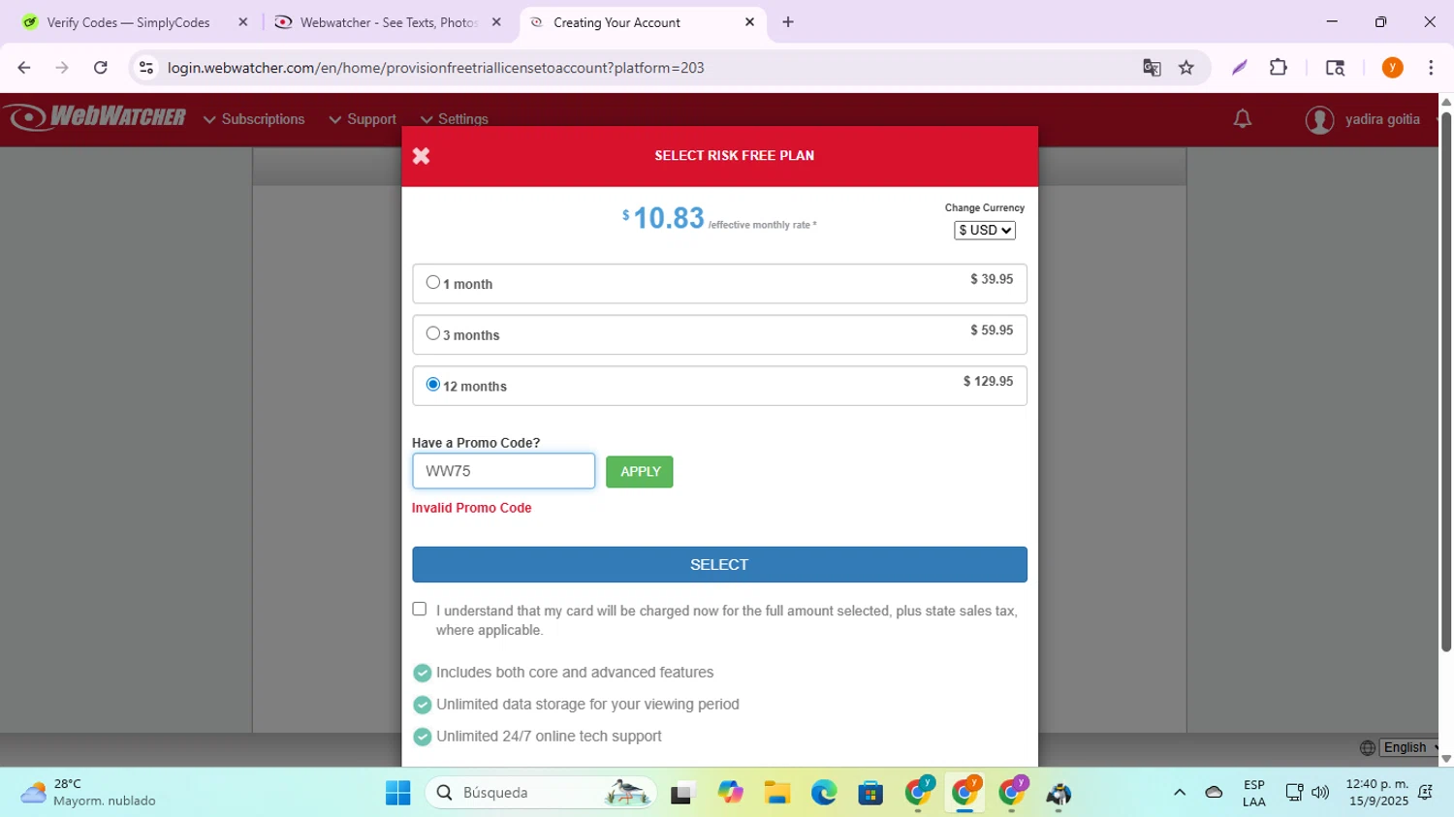Open the tab search side panel icon
The height and width of the screenshot is (817, 1454).
pos(1335,68)
